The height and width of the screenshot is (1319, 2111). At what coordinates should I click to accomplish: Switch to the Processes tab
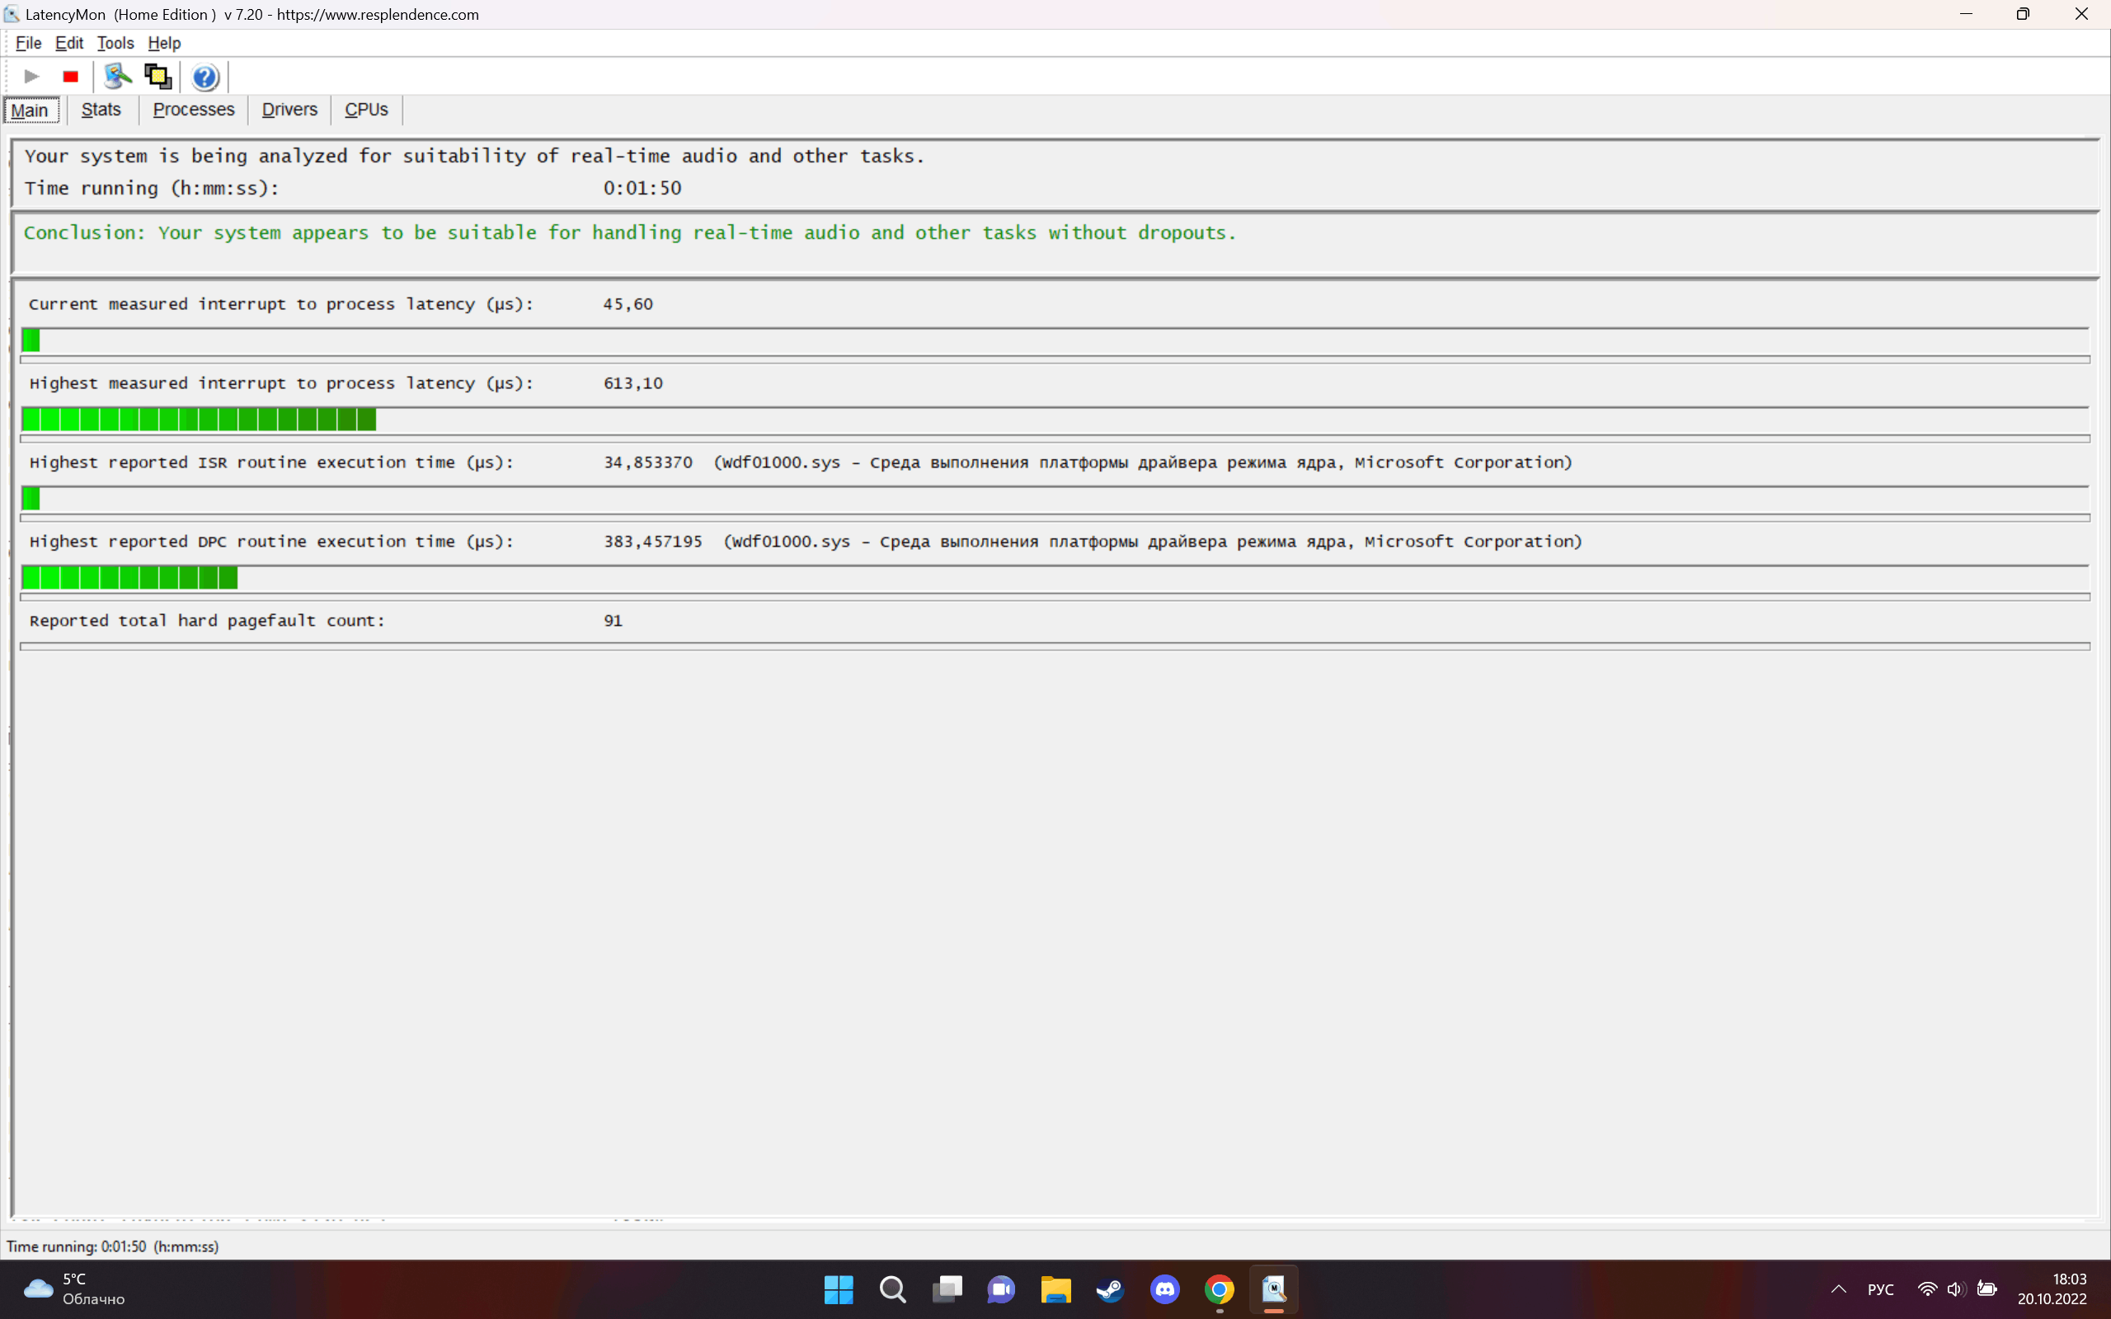[x=194, y=110]
